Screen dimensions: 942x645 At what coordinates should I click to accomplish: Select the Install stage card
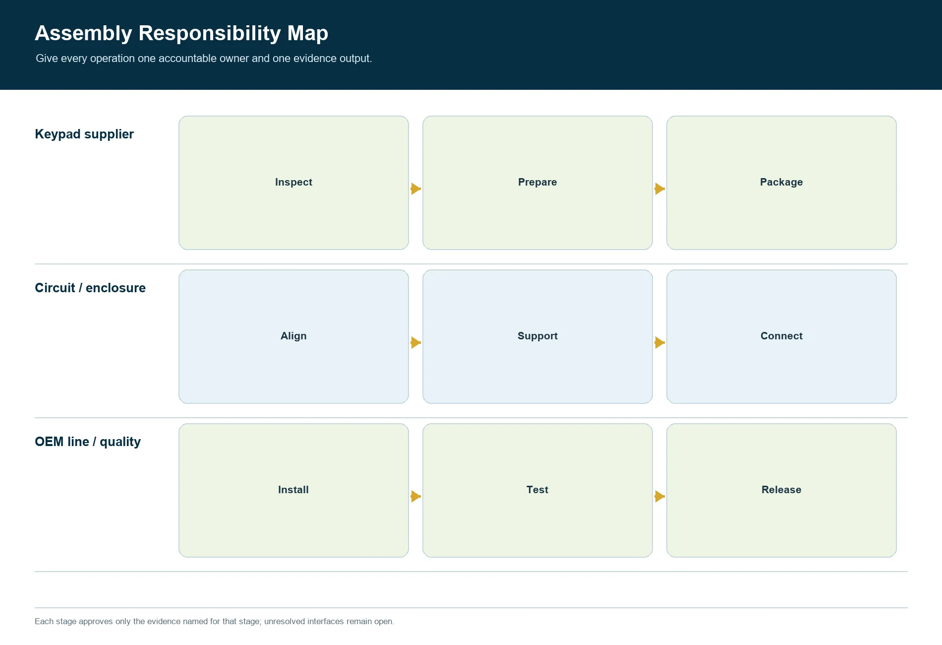pyautogui.click(x=294, y=490)
